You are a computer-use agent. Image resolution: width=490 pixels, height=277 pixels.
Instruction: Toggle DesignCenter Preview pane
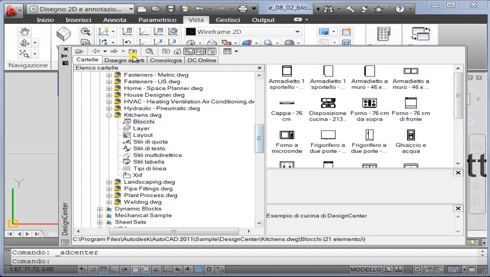[x=200, y=51]
